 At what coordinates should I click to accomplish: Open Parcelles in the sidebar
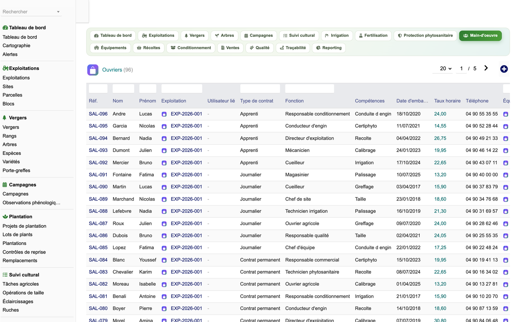coord(12,95)
